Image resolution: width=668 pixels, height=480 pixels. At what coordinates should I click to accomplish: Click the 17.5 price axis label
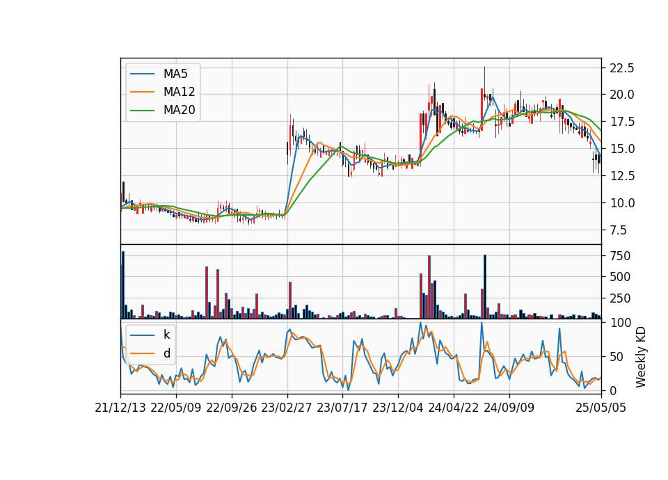coord(622,122)
